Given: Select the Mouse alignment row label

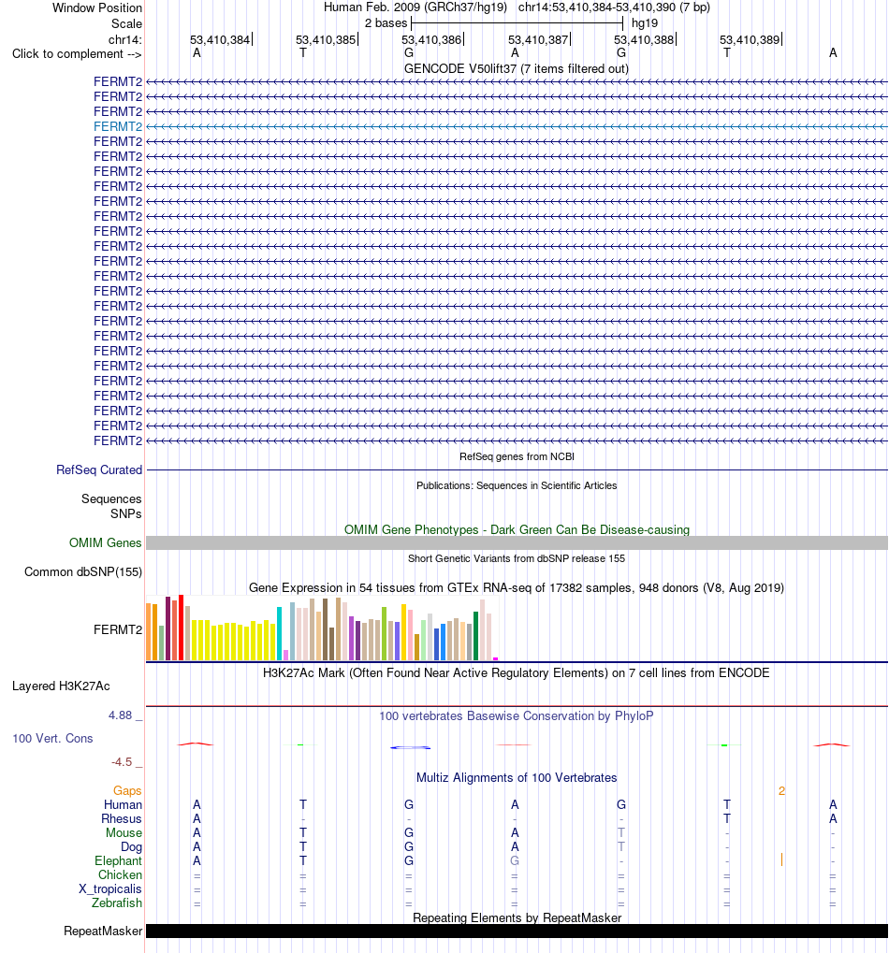Looking at the screenshot, I should 124,832.
